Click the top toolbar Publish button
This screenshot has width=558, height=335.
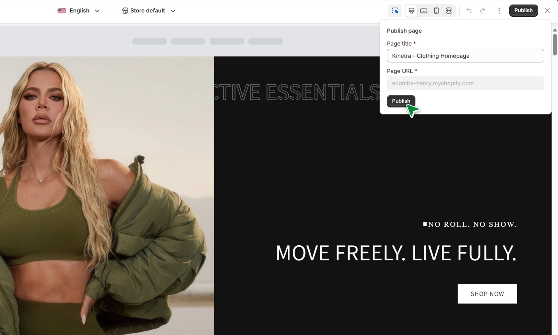point(523,11)
